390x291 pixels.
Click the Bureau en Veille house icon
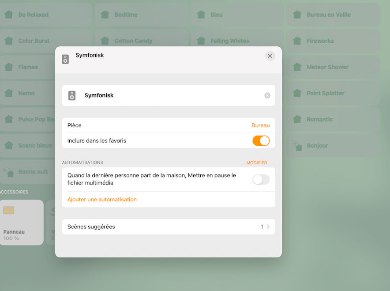[297, 15]
